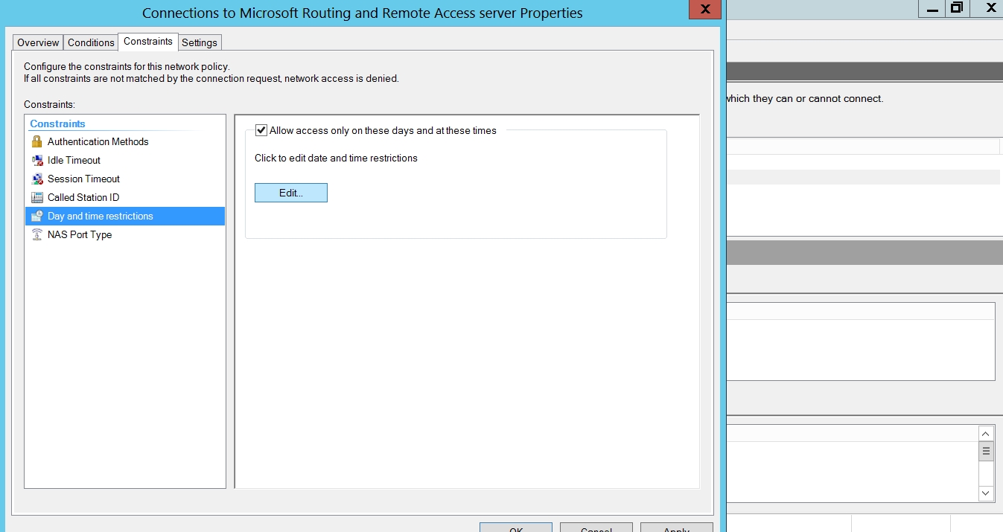
Task: Restore down the background console window
Action: (x=957, y=8)
